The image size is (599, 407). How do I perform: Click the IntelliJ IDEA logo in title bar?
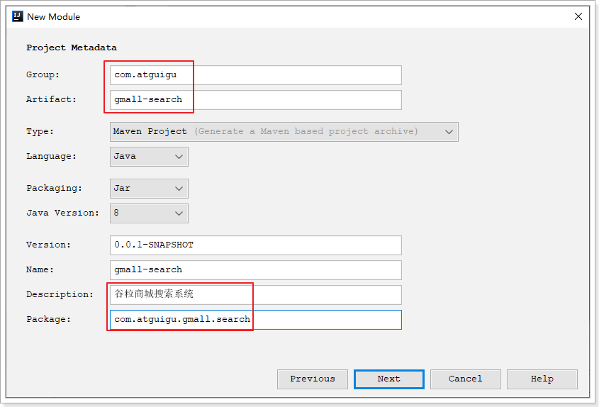[x=18, y=16]
